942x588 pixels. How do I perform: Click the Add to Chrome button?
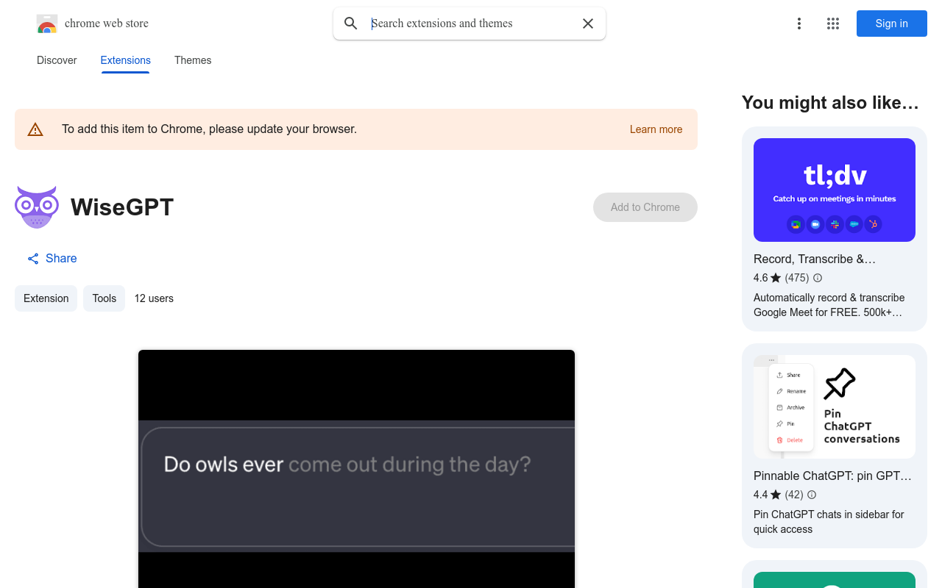pos(645,207)
